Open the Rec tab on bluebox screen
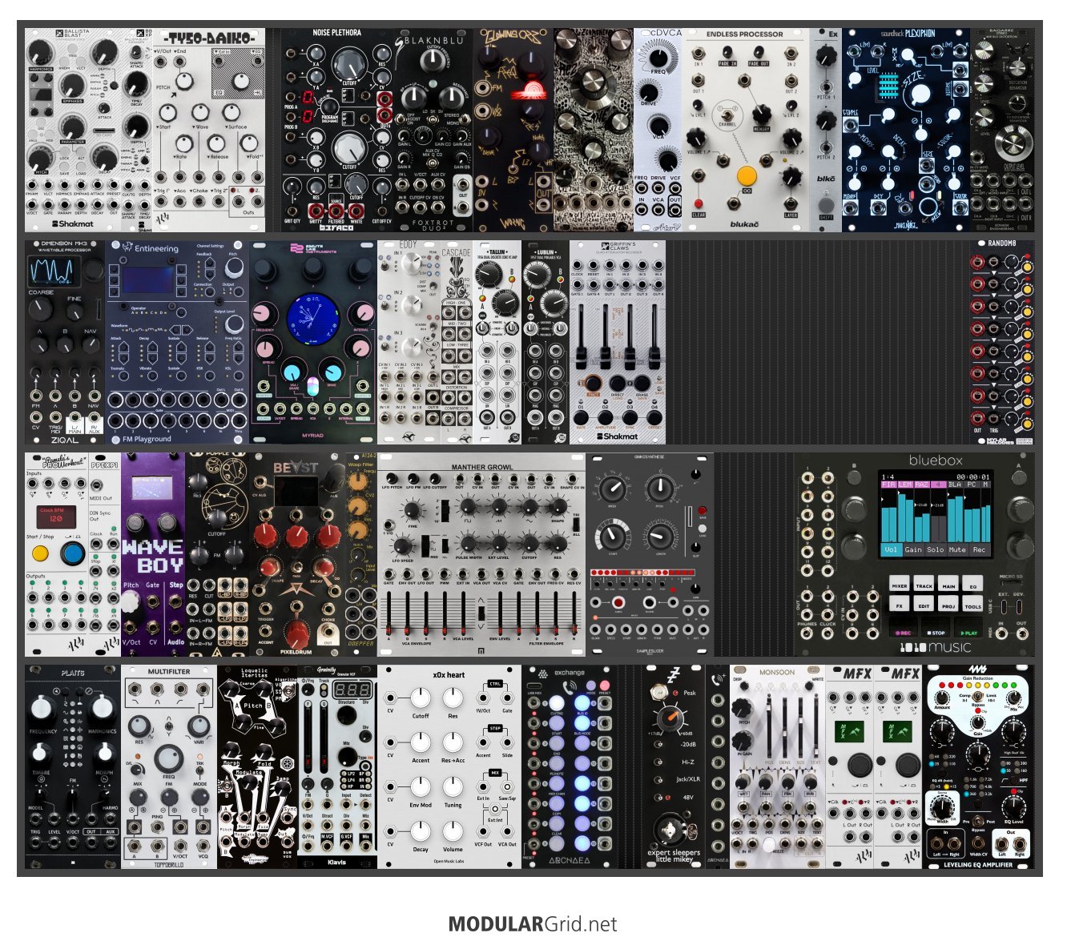 click(x=979, y=550)
